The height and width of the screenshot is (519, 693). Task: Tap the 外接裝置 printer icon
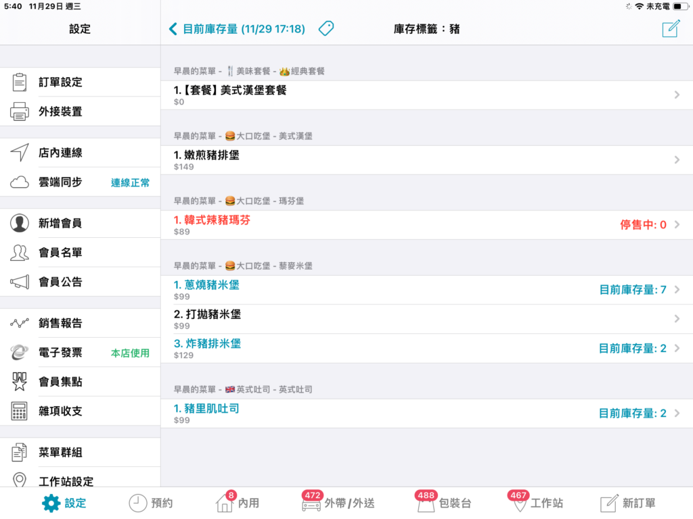coord(20,112)
